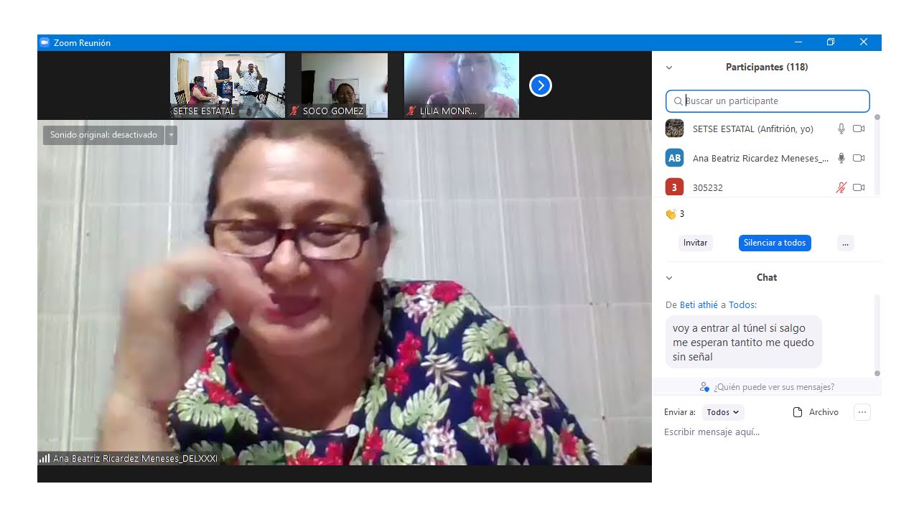
Task: Select SETSE ESTATAL video thumbnail
Action: coord(228,85)
